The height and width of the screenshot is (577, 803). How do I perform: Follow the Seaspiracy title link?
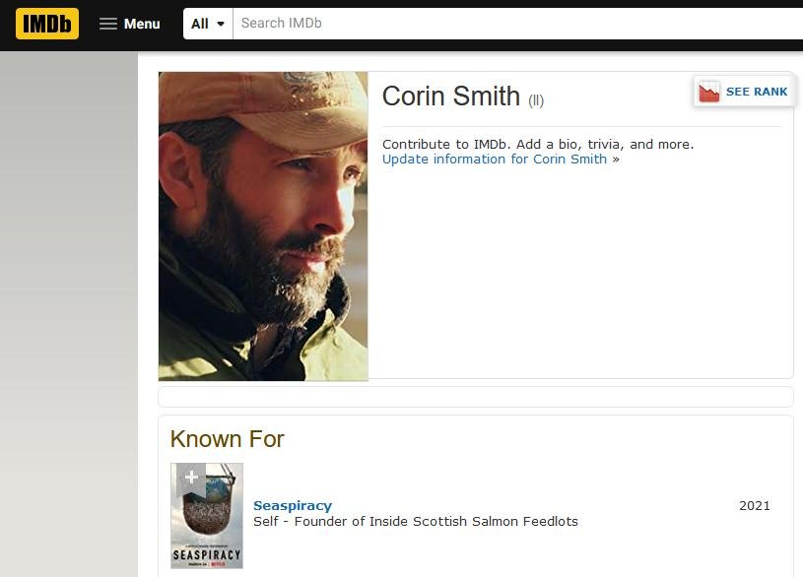coord(293,506)
